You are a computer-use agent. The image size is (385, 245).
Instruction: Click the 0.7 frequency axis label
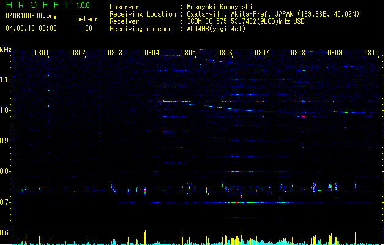(5, 202)
